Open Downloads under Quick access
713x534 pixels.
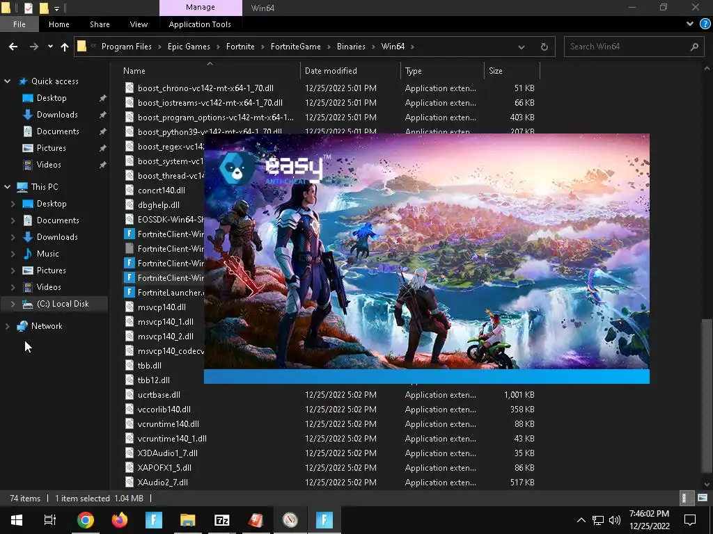click(57, 115)
